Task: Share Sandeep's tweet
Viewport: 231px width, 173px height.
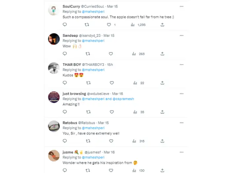Action: pyautogui.click(x=162, y=54)
